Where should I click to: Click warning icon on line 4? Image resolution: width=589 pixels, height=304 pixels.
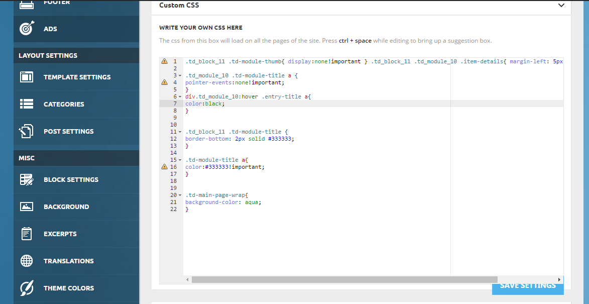pyautogui.click(x=164, y=82)
